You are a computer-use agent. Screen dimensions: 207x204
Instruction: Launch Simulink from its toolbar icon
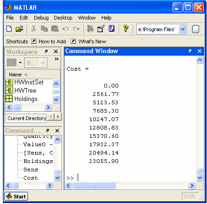tap(90, 28)
